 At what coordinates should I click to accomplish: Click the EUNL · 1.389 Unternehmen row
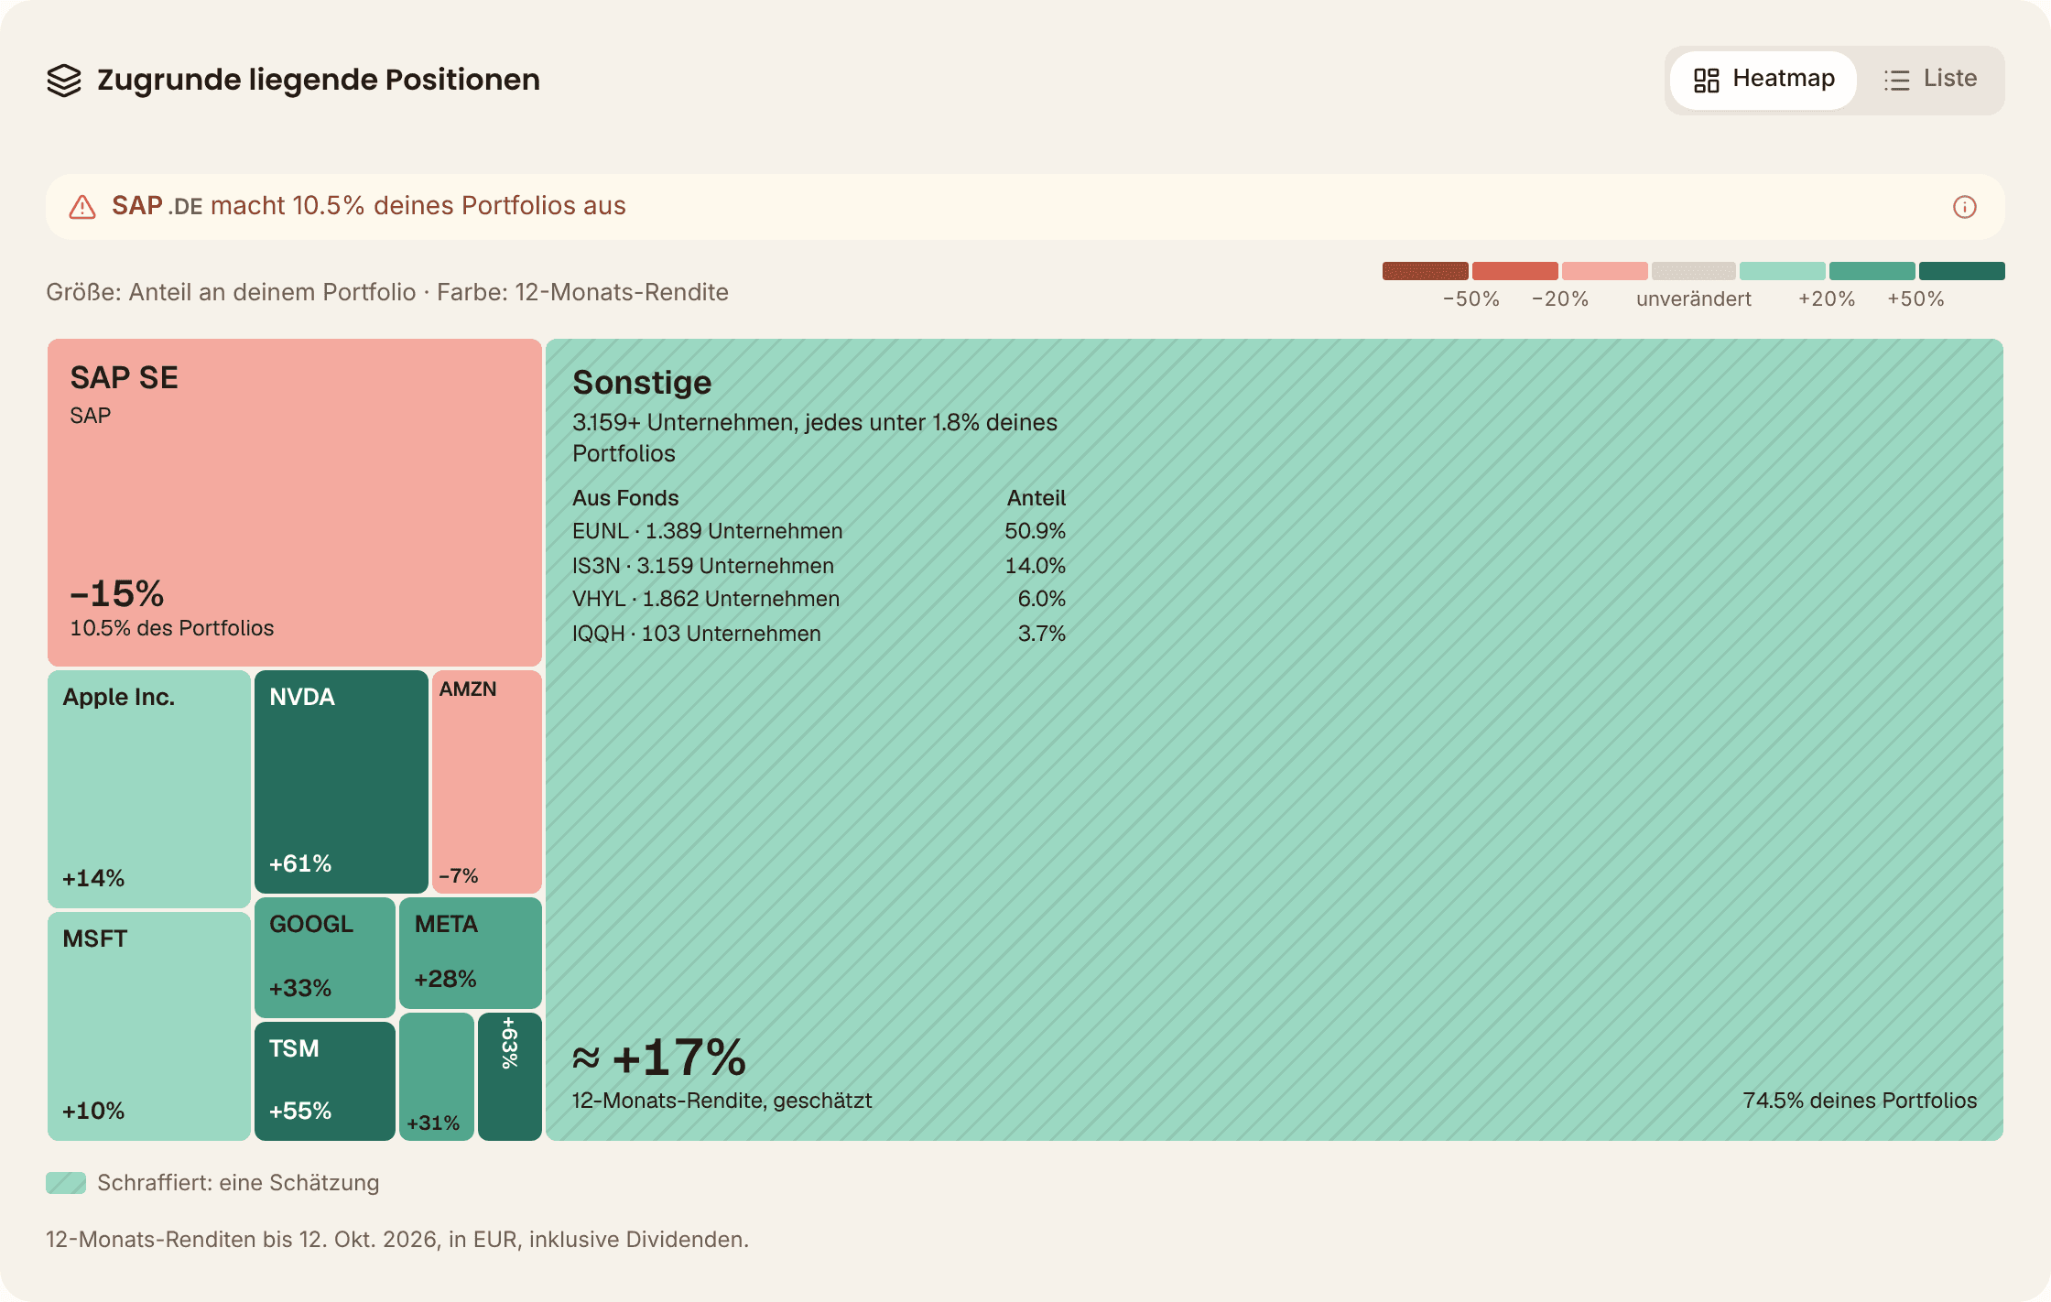tap(819, 531)
